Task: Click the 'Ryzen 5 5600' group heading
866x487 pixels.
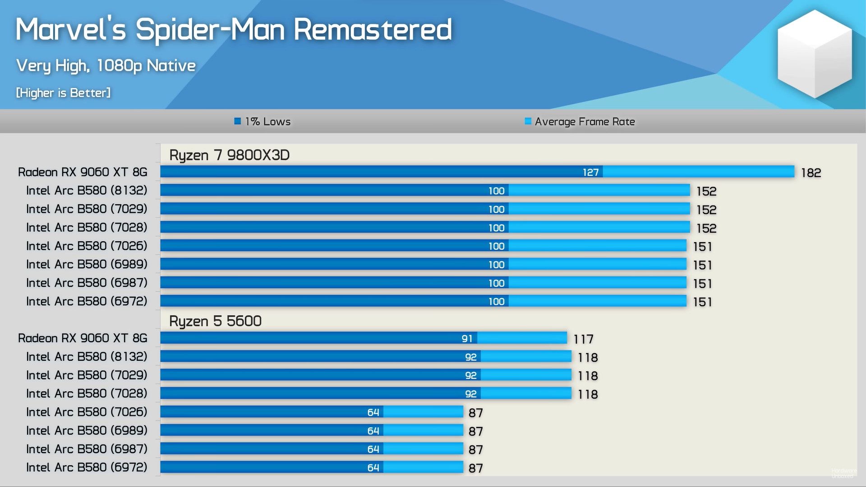Action: click(x=215, y=321)
